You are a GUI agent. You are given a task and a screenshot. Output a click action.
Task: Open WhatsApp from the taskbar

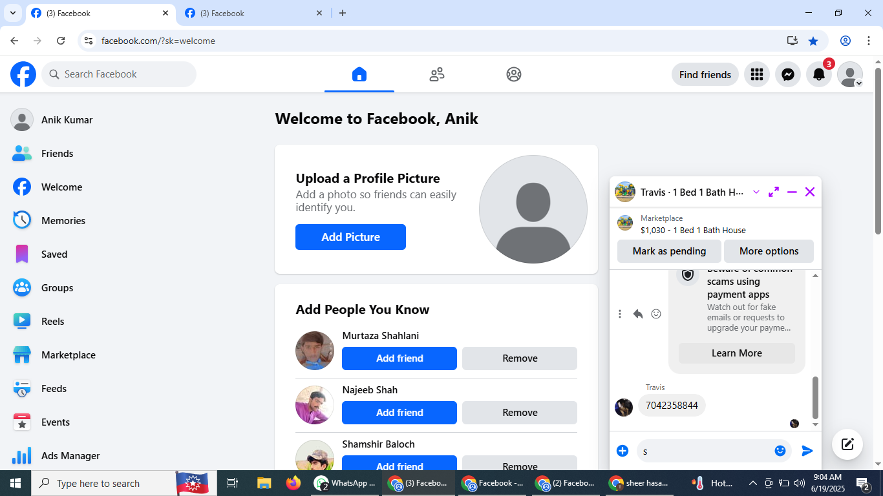pos(345,483)
